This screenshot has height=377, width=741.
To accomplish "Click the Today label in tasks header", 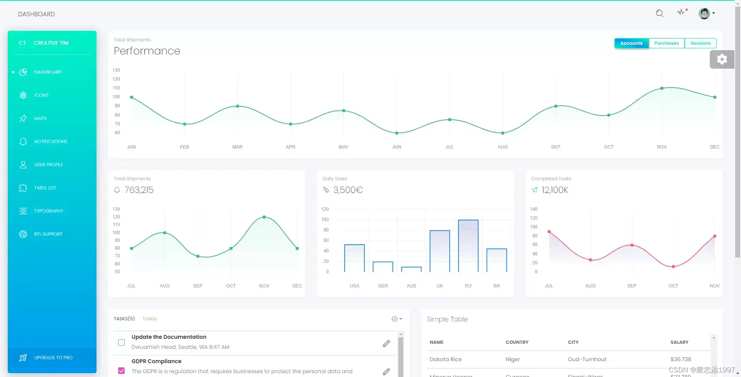I will pyautogui.click(x=149, y=319).
